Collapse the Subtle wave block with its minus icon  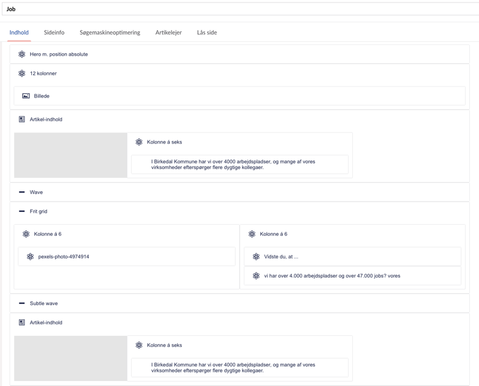click(22, 303)
